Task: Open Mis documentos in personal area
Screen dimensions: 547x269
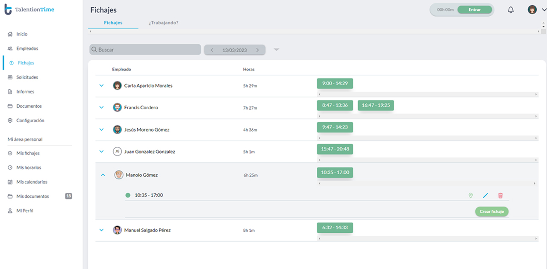Action: (32, 196)
